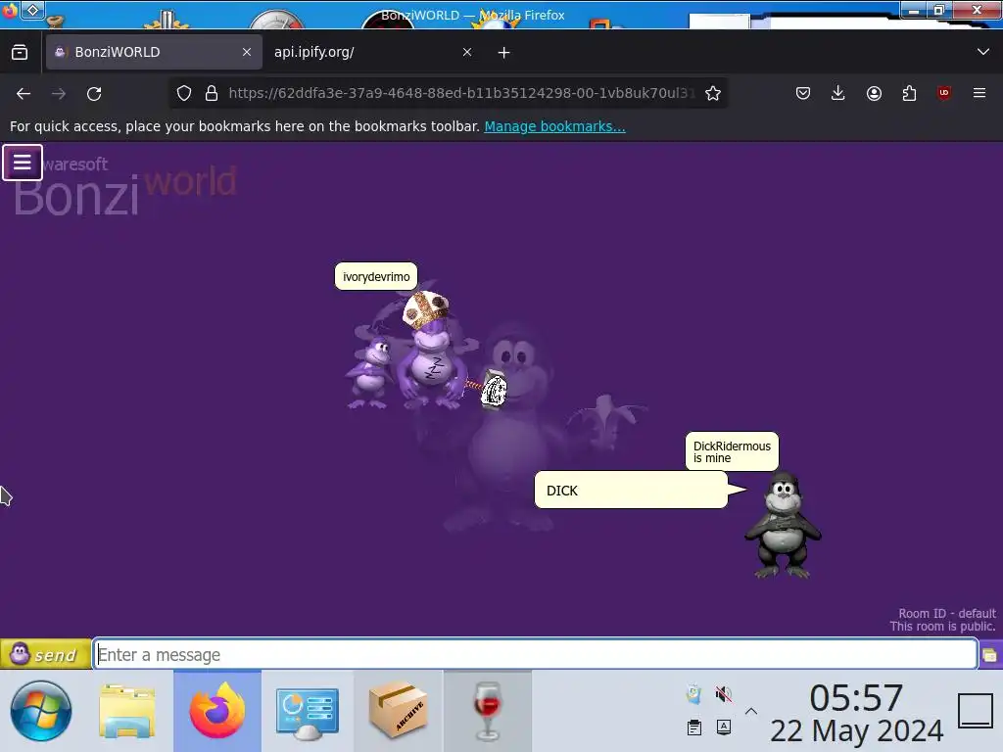Click the DICK speech bubble

pyautogui.click(x=631, y=491)
